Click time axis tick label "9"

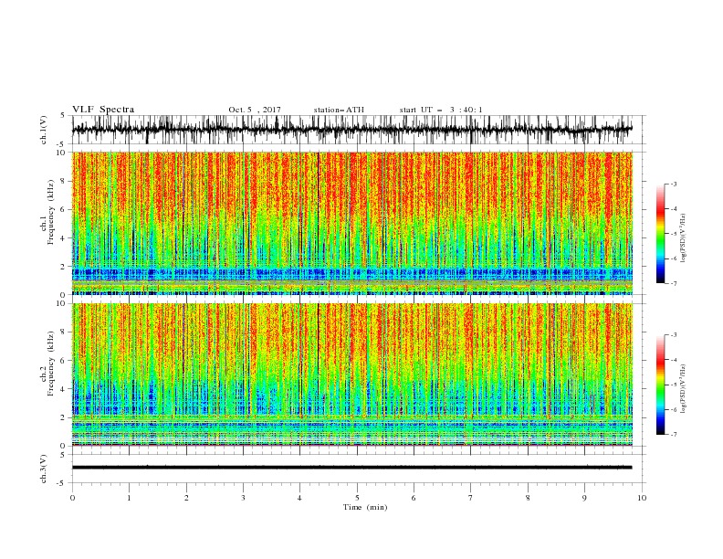point(584,498)
